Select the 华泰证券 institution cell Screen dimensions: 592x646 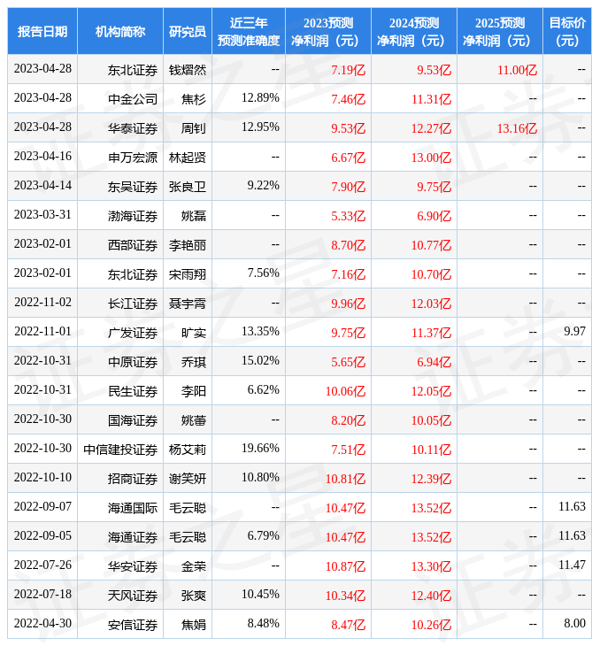[133, 128]
